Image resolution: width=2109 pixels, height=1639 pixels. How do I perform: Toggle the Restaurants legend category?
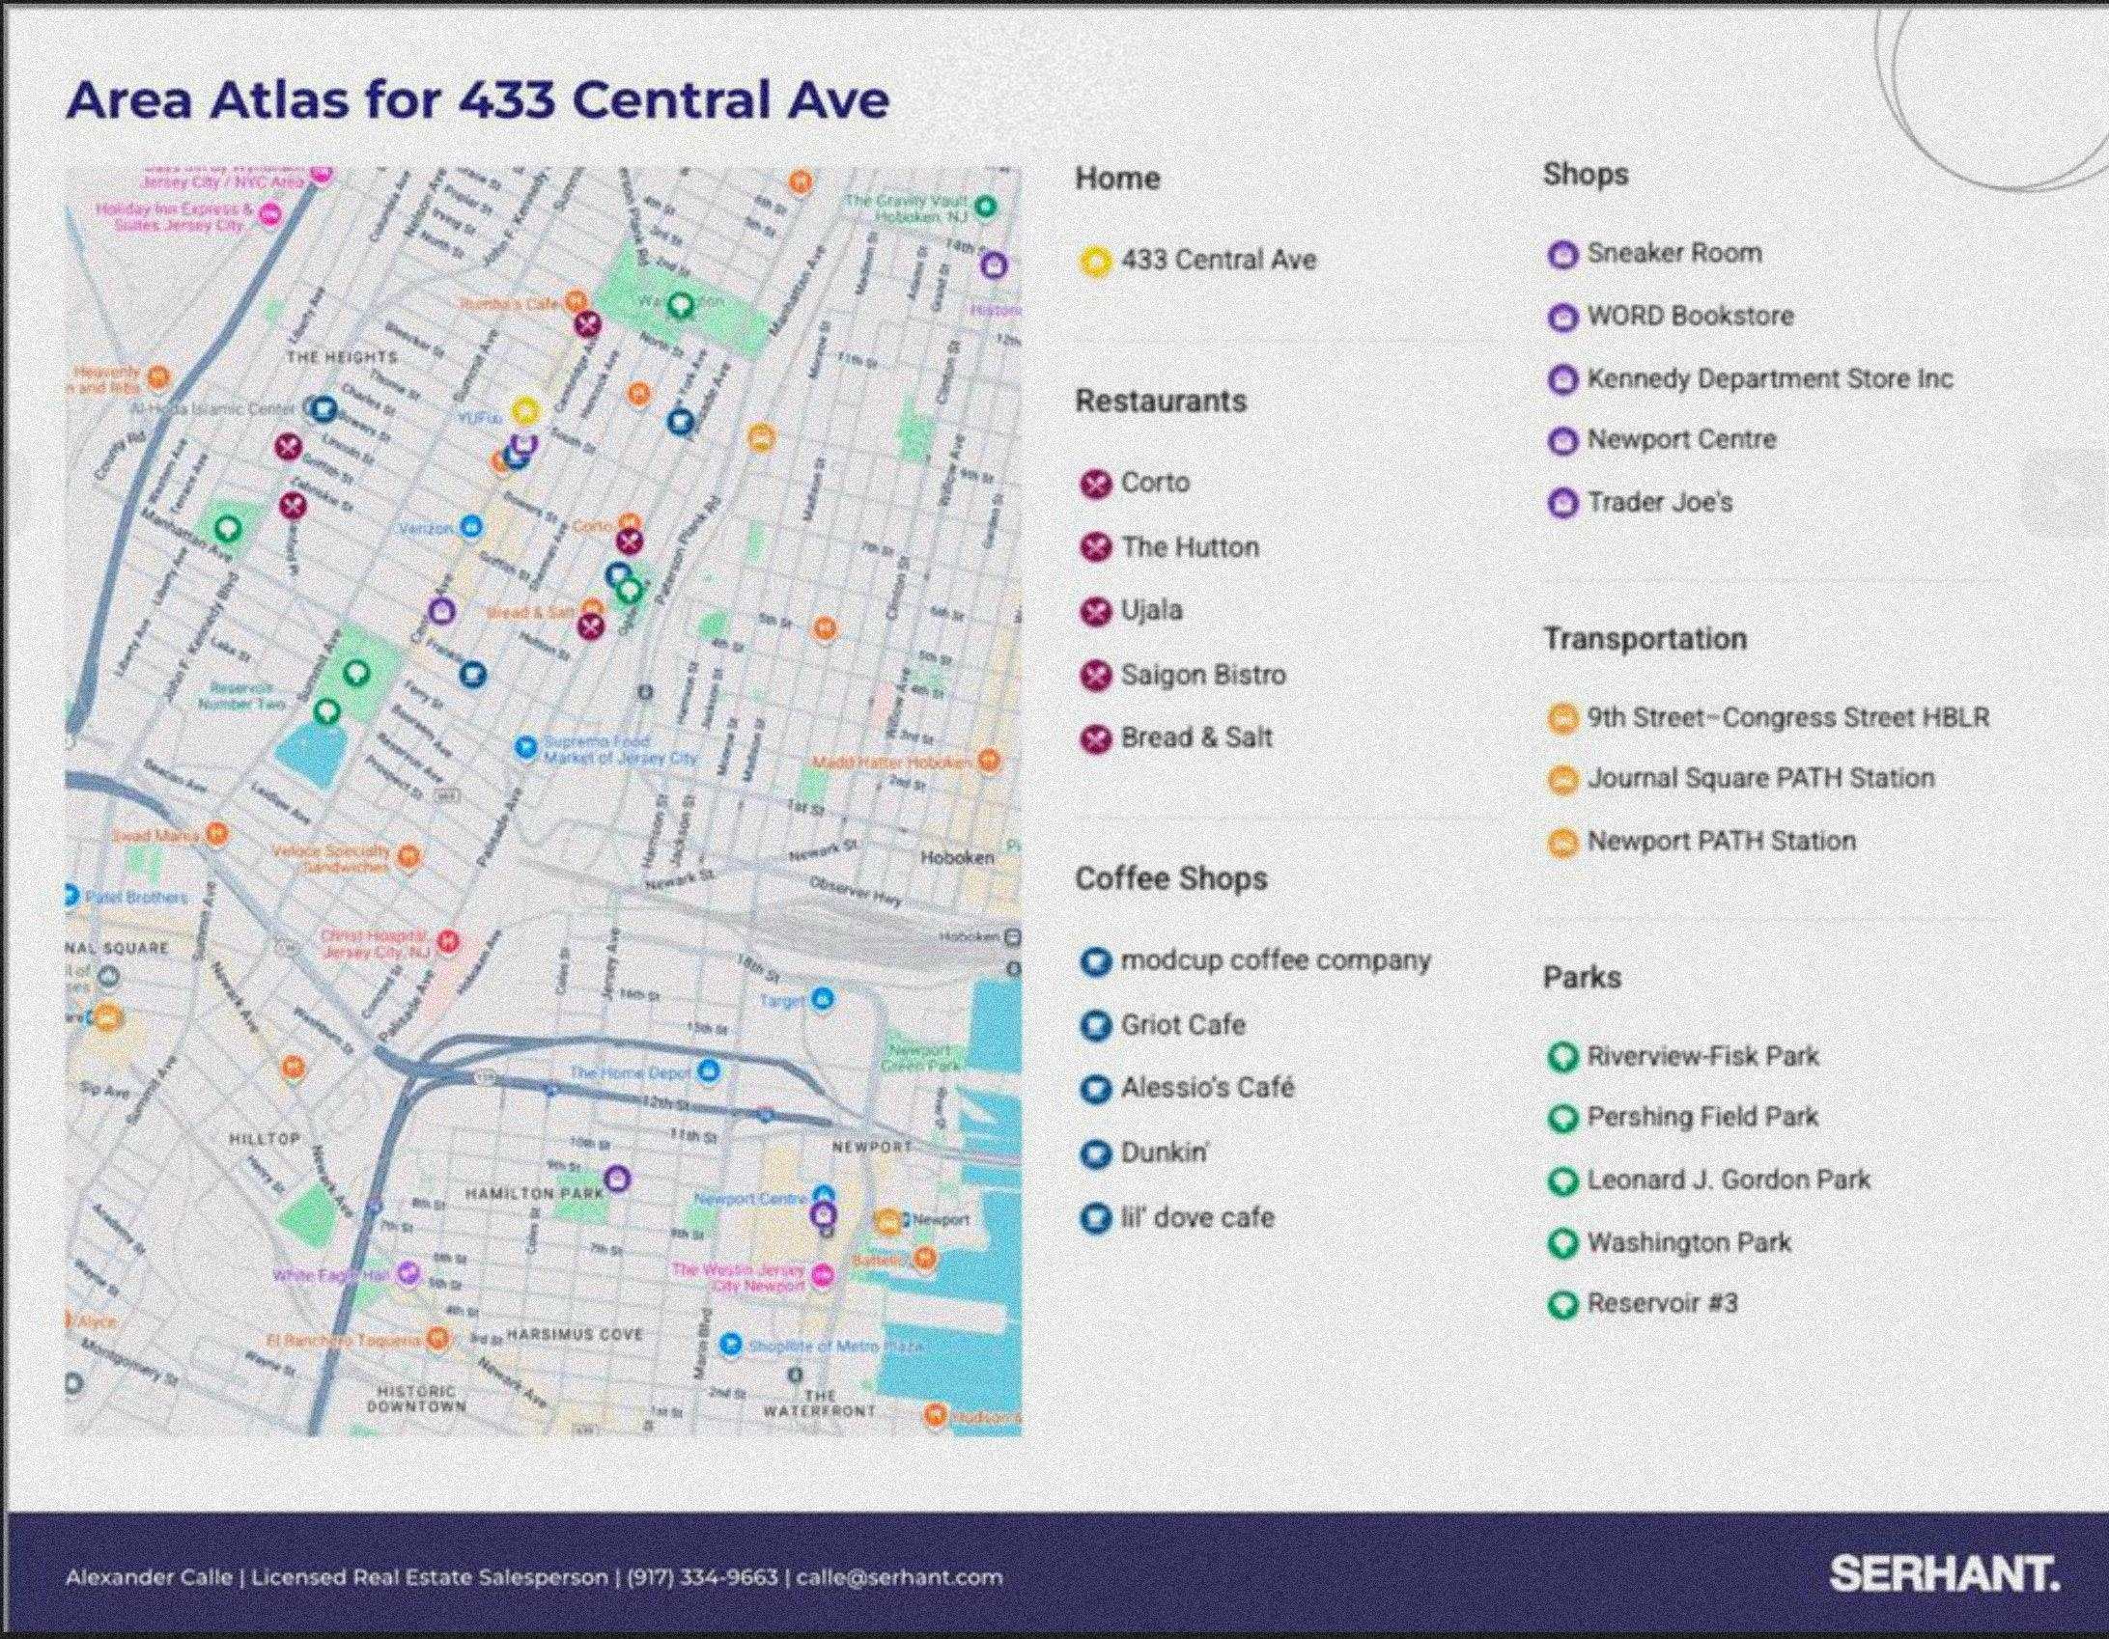(1162, 401)
